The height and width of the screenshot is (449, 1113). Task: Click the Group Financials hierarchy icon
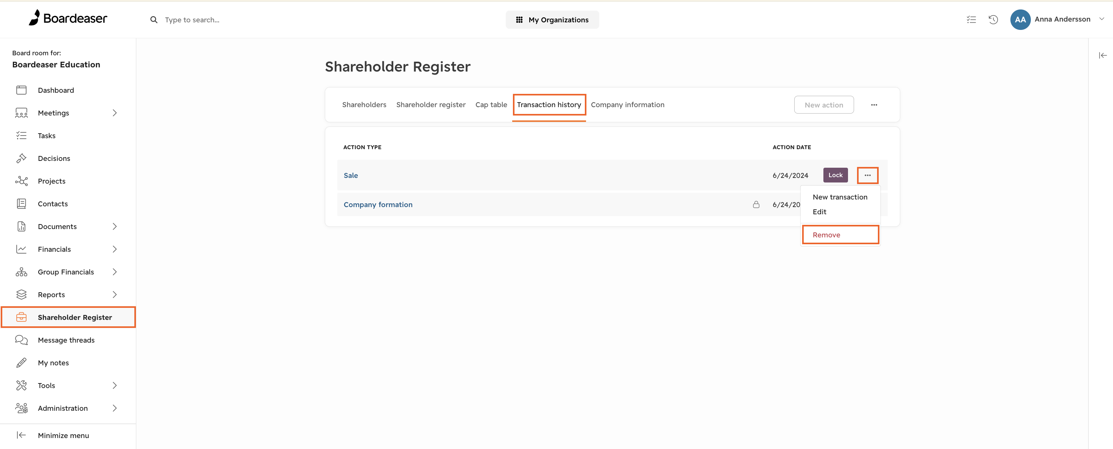click(x=21, y=272)
